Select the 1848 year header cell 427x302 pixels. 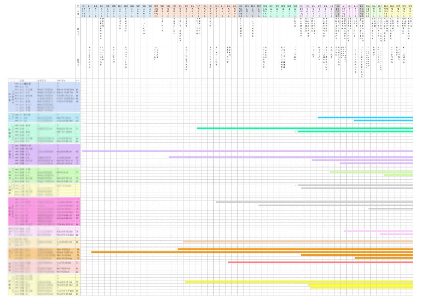pos(265,6)
